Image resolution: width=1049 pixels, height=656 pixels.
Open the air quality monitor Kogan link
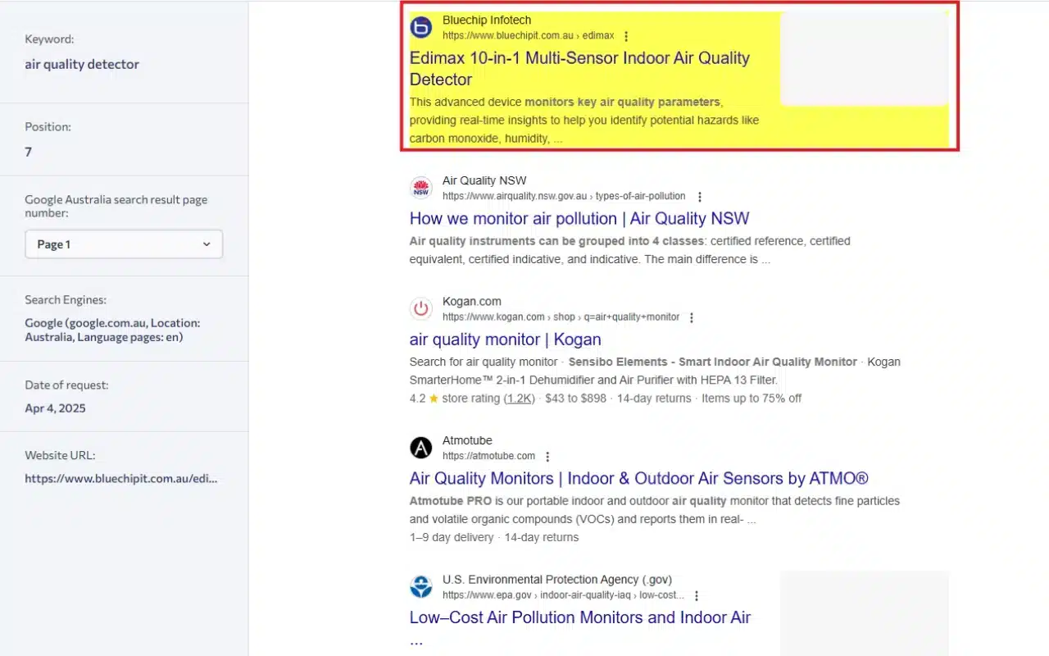coord(505,339)
